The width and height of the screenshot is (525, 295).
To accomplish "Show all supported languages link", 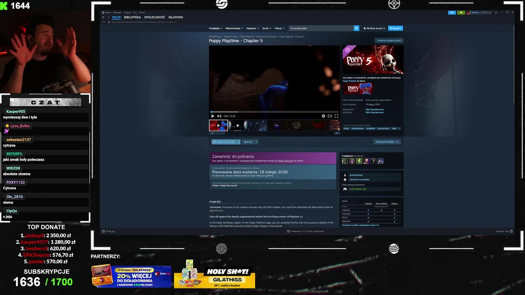I will point(361,225).
